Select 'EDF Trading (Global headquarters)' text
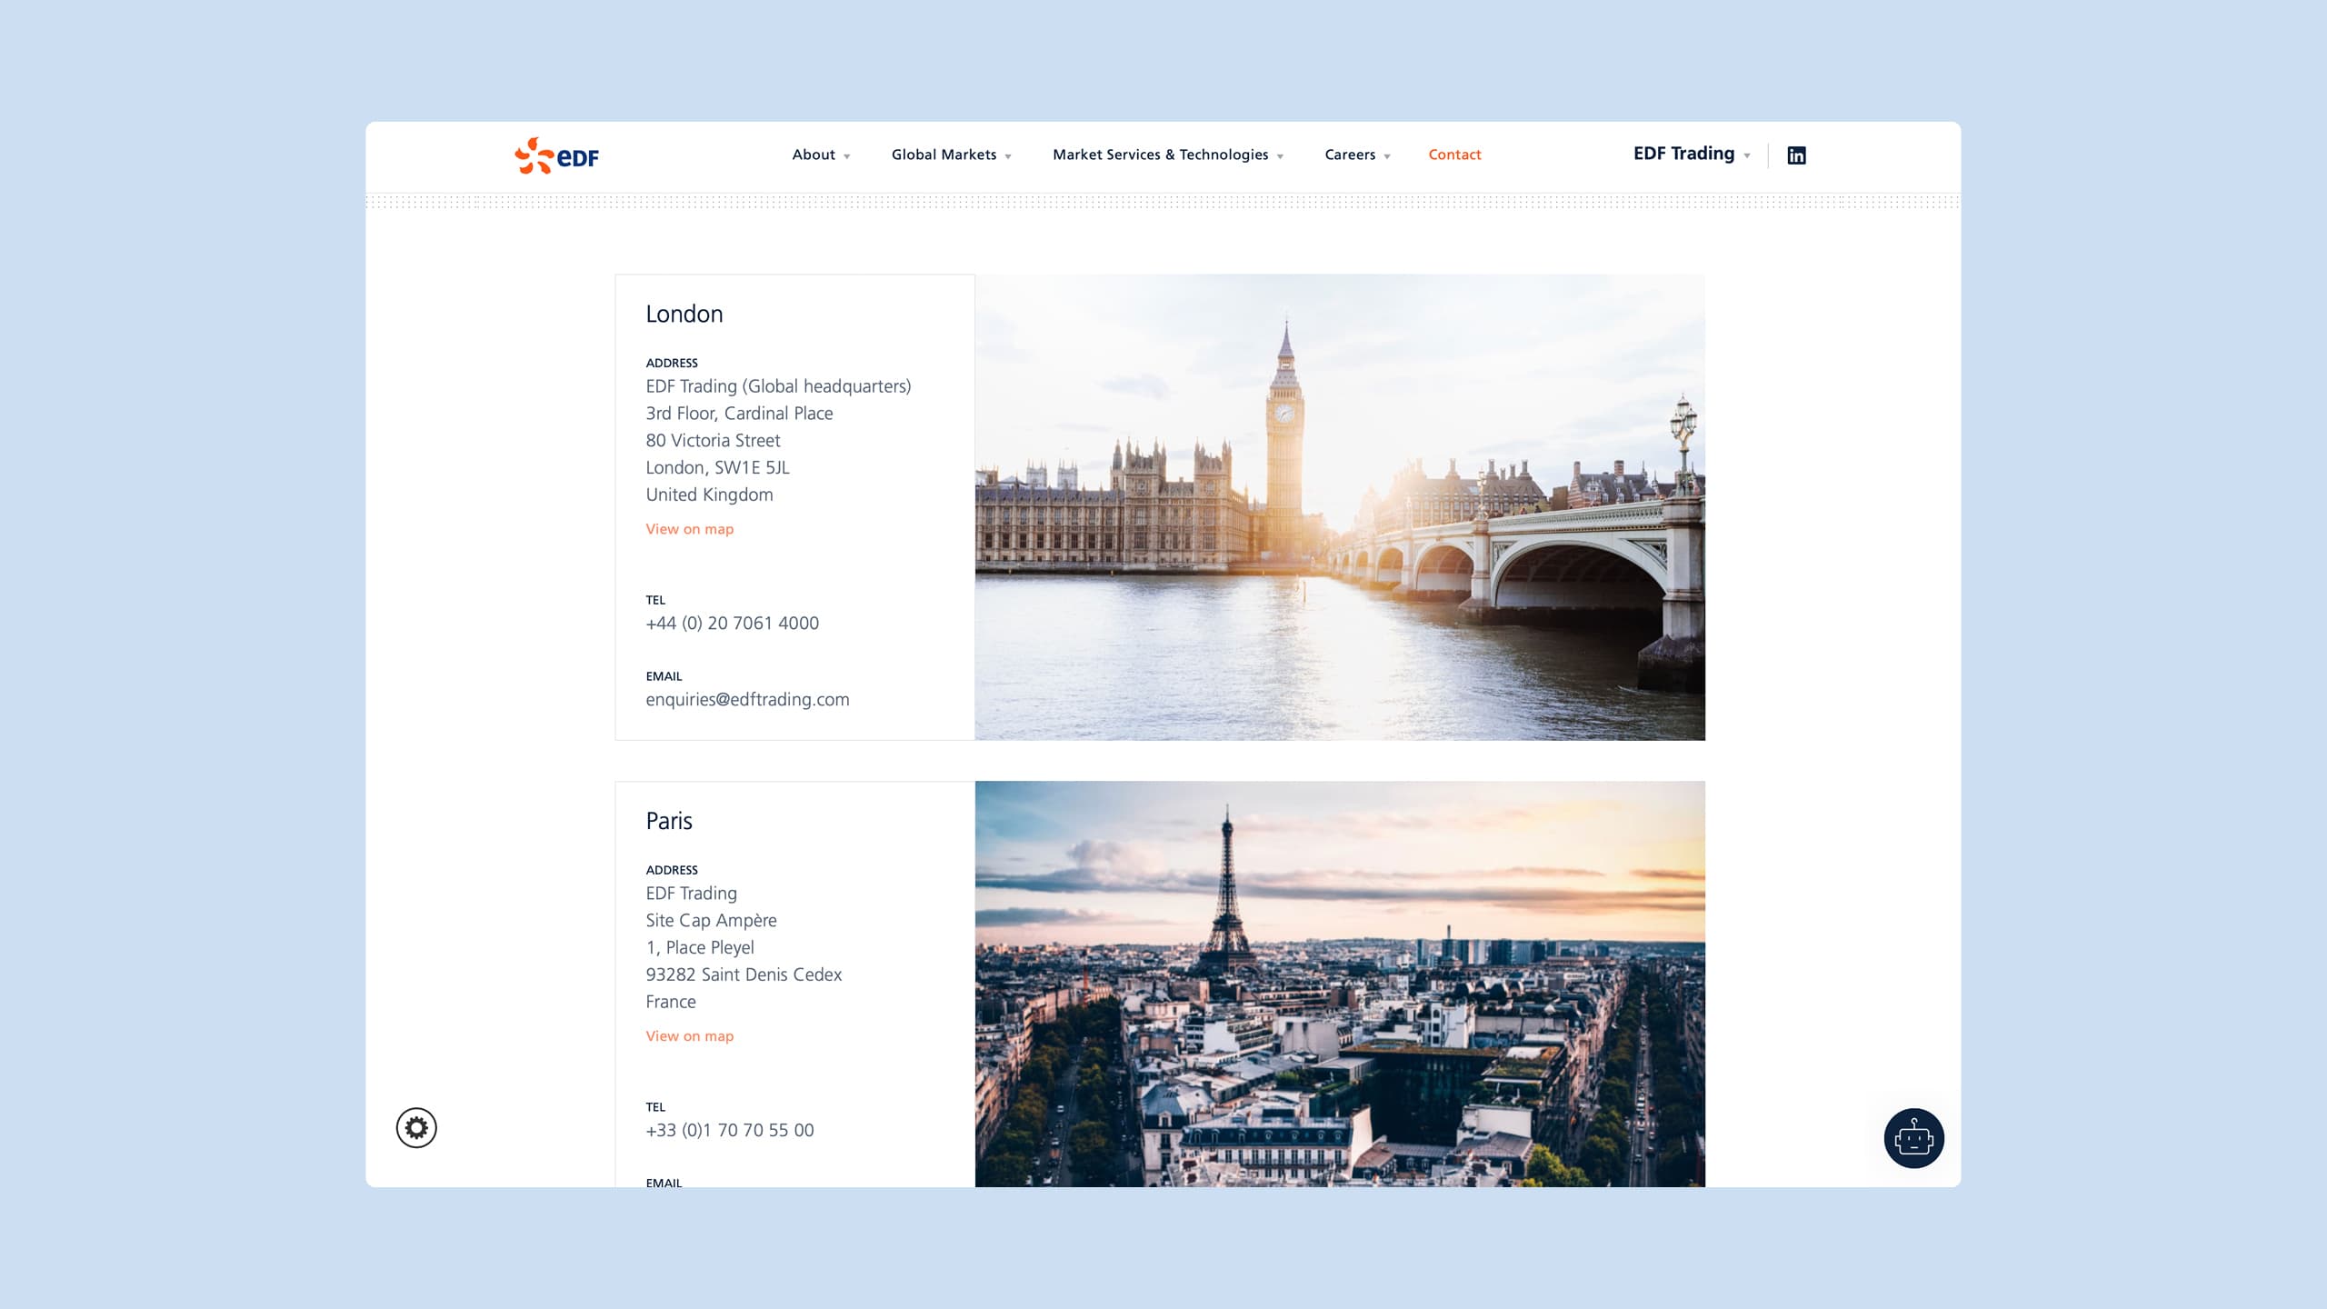This screenshot has width=2327, height=1309. click(x=778, y=386)
